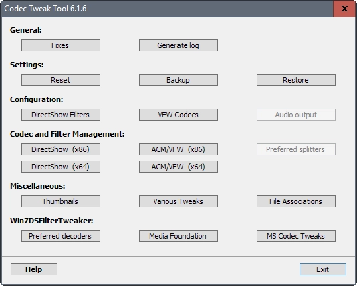Screen dimensions: 357x286
Task: Reset settings with the Reset button
Action: click(61, 80)
